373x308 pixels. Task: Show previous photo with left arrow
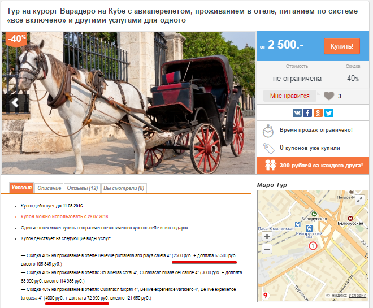tap(16, 103)
